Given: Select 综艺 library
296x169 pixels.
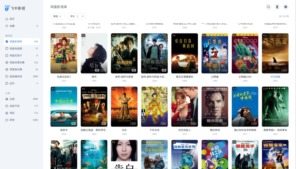Looking at the screenshot, I should point(22,83).
